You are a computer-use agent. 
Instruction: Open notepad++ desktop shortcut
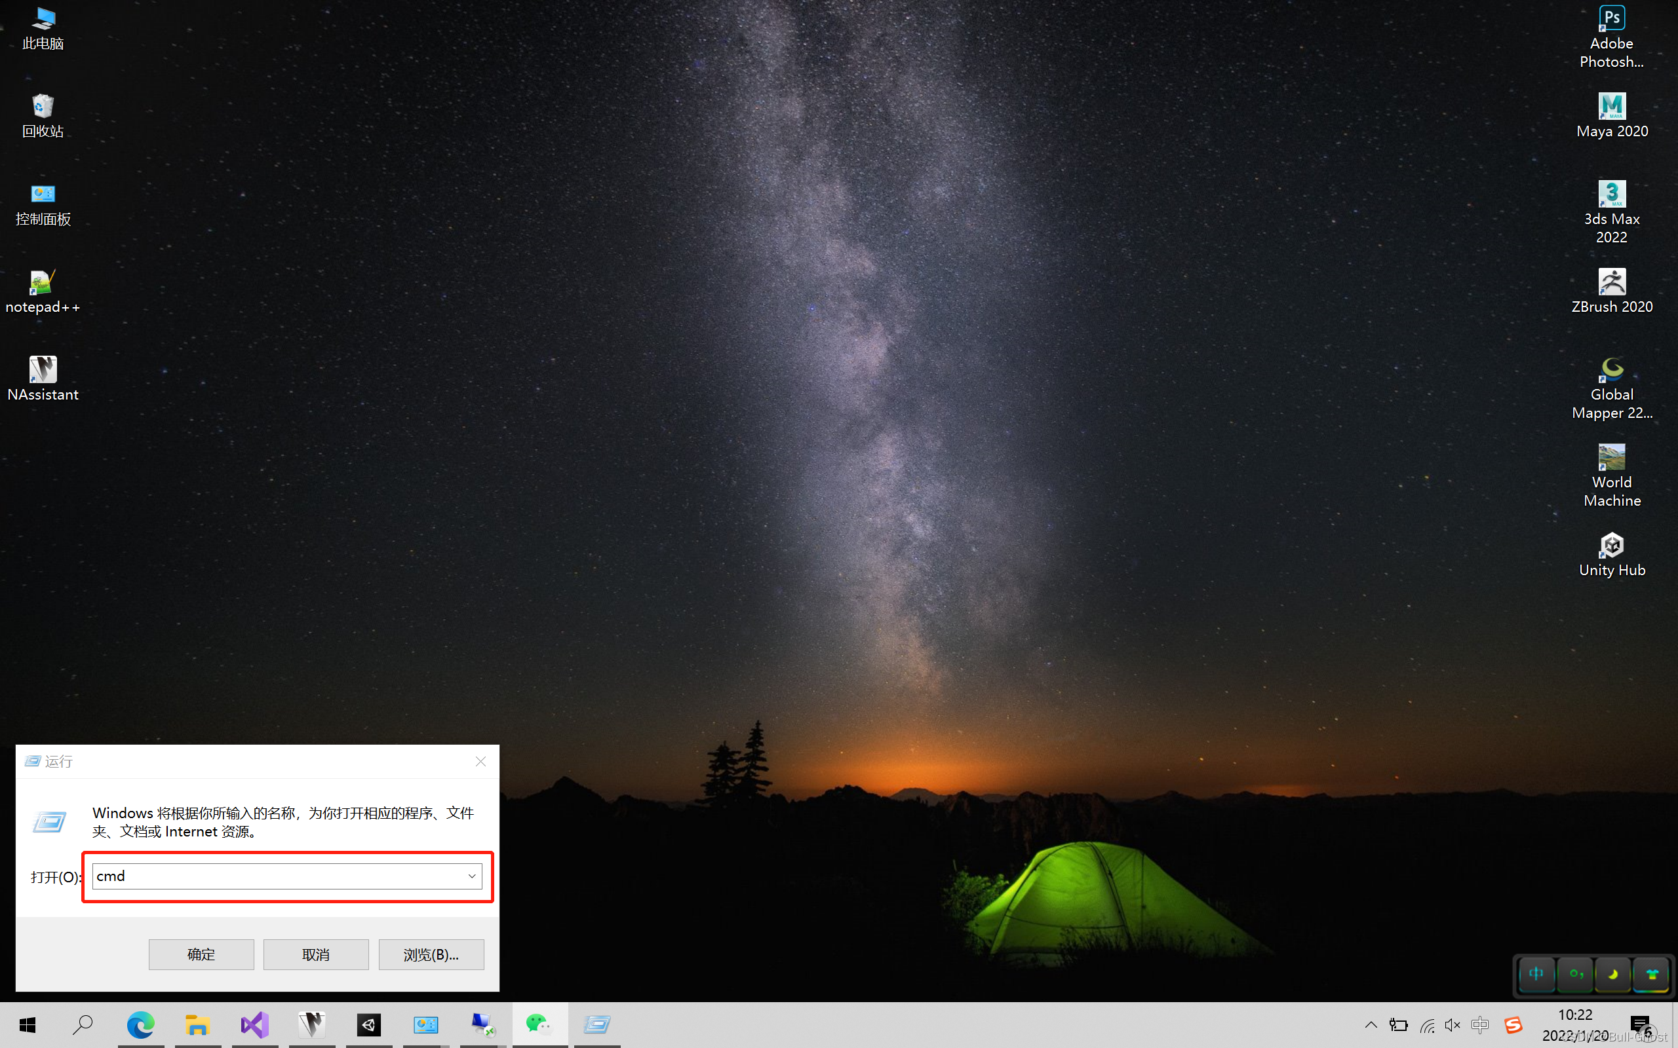[43, 291]
